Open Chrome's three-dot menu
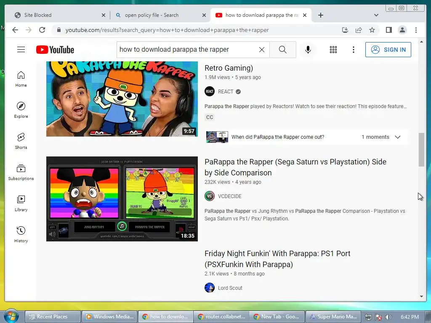Viewport: 431px width, 323px height. pos(416,30)
